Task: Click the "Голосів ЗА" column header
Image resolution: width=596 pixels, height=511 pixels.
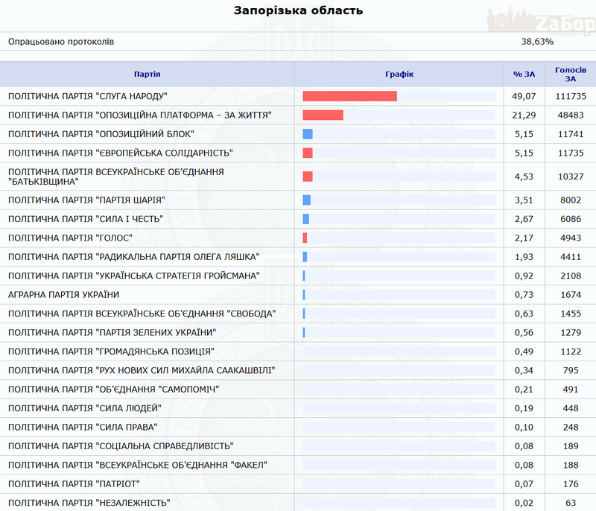Action: pos(571,74)
